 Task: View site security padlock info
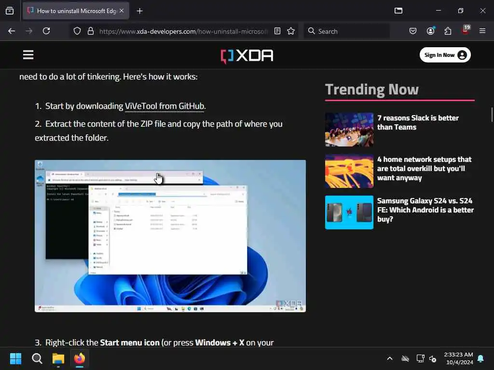coord(91,31)
